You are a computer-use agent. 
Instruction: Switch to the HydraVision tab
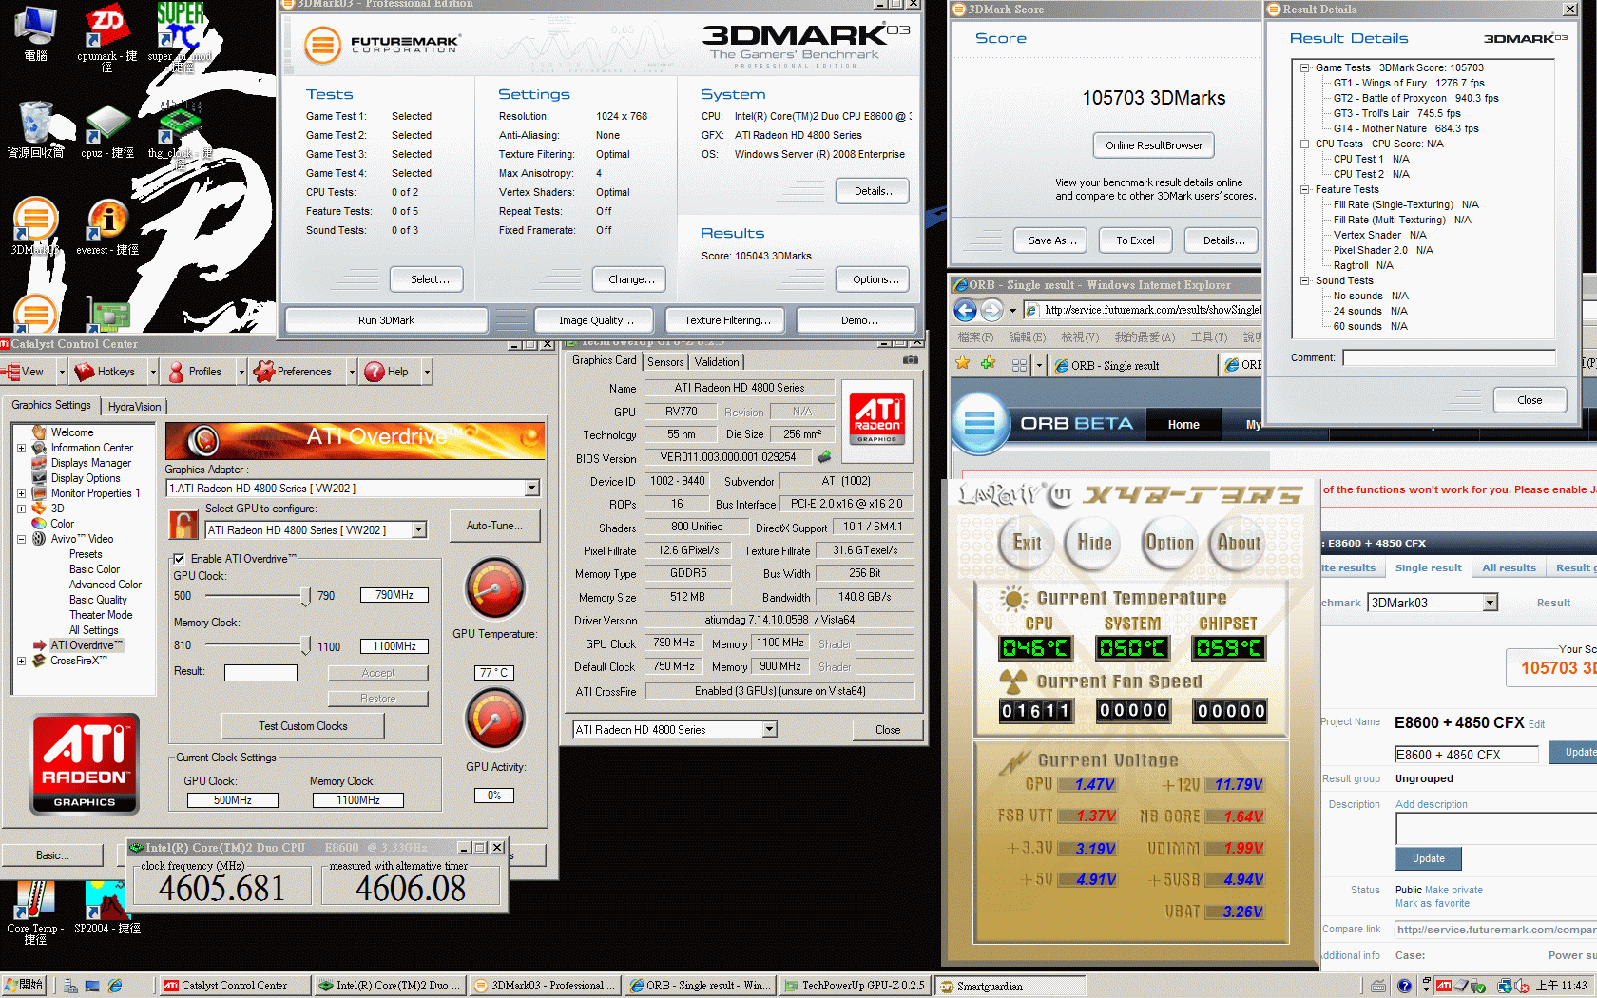coord(134,407)
